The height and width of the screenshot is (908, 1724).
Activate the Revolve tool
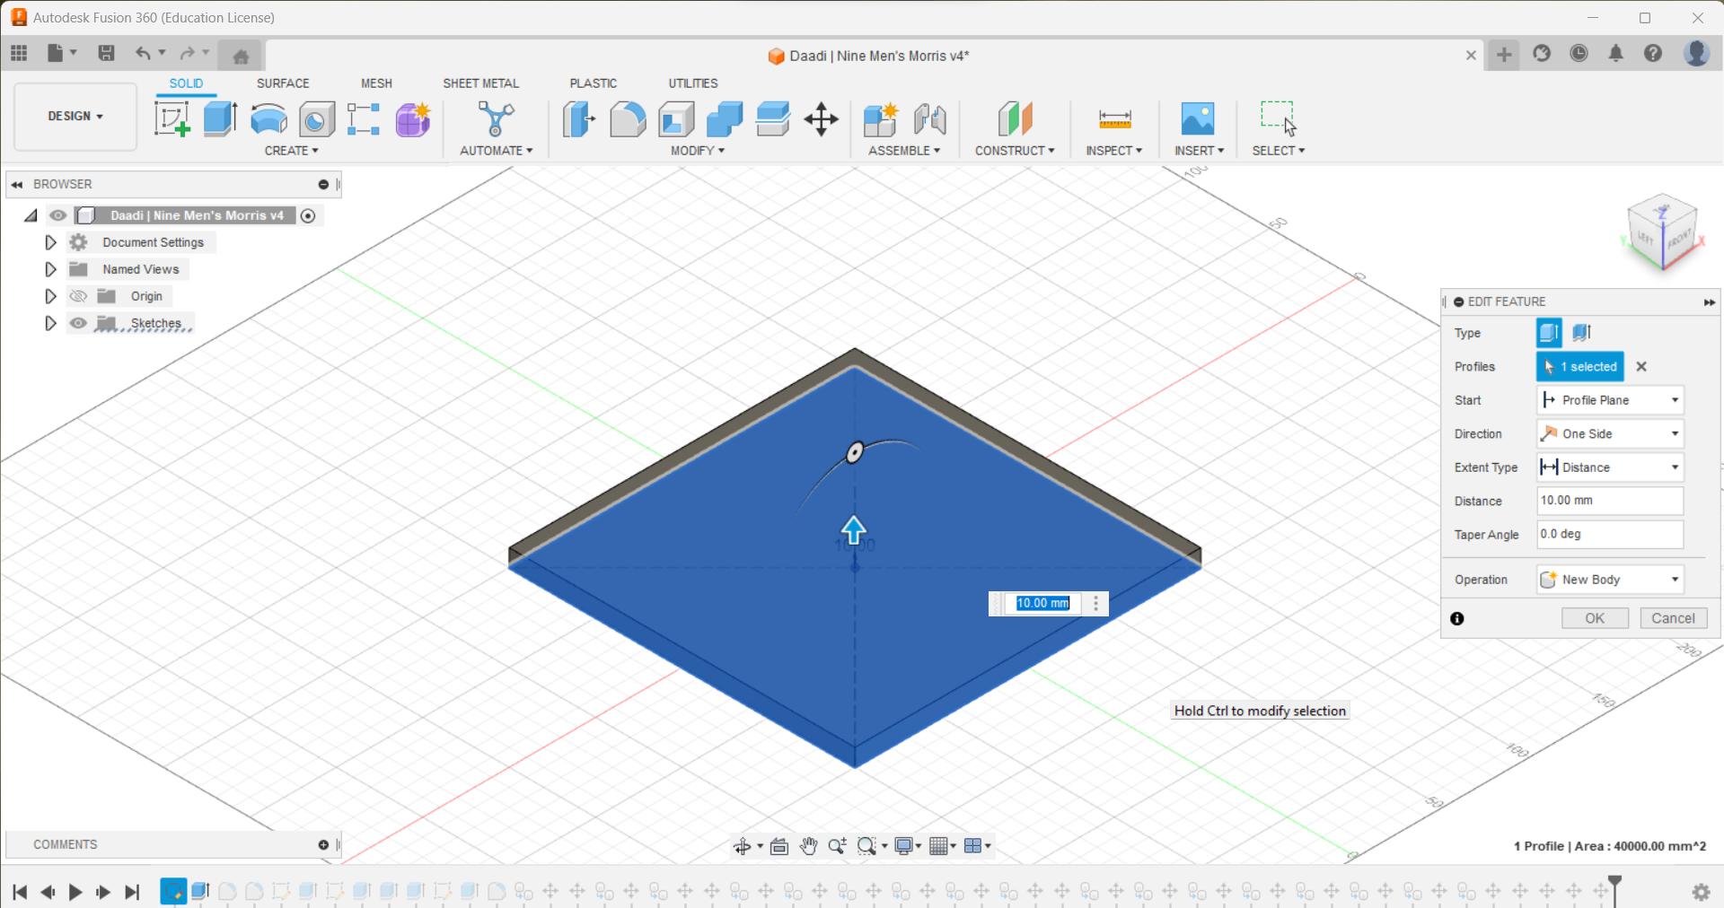click(x=268, y=119)
